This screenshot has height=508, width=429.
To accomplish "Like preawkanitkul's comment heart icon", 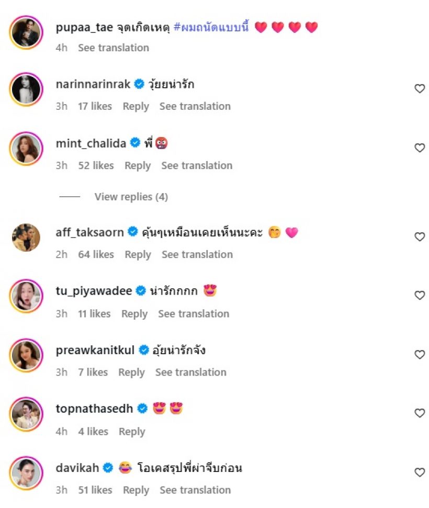I will [420, 355].
